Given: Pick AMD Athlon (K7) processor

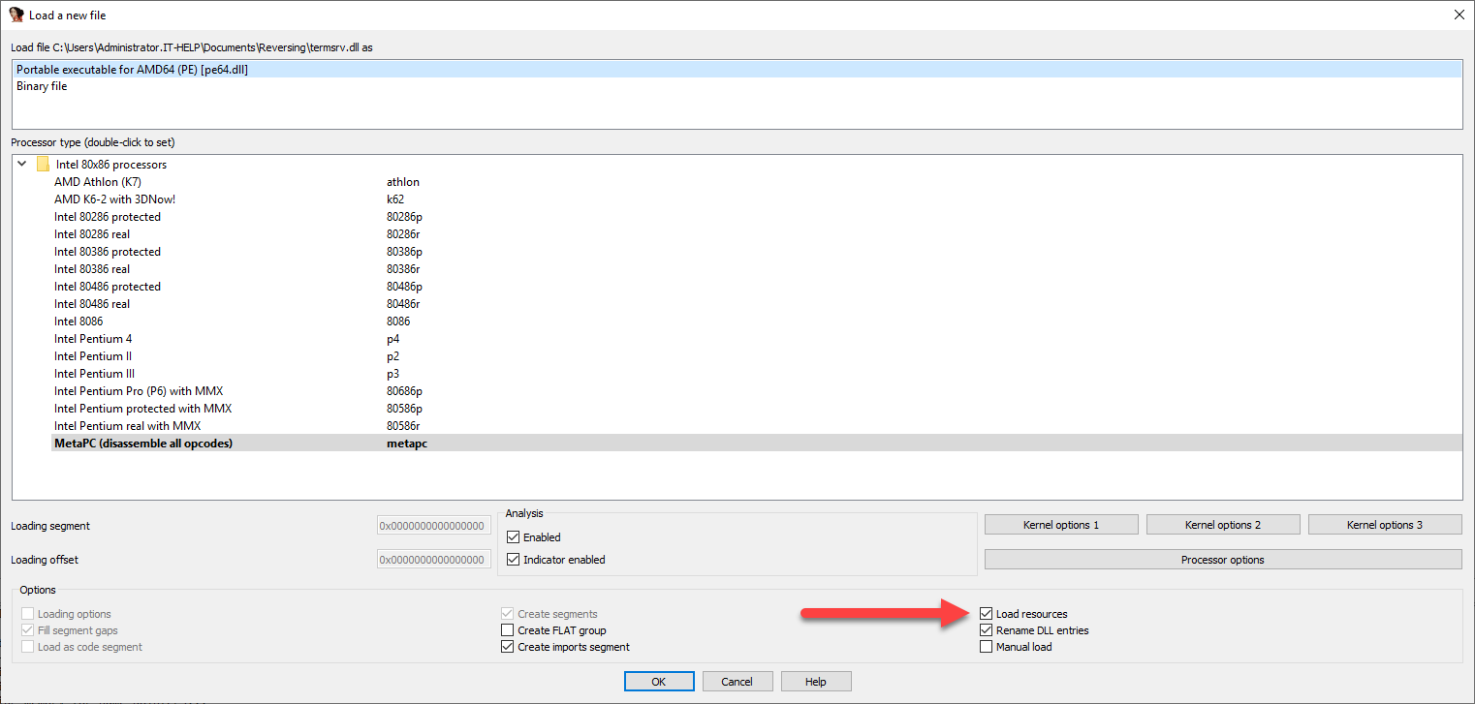Looking at the screenshot, I should point(100,182).
